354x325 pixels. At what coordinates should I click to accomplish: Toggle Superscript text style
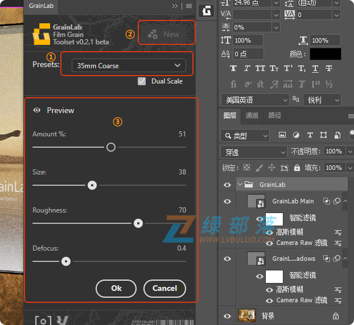[288, 68]
